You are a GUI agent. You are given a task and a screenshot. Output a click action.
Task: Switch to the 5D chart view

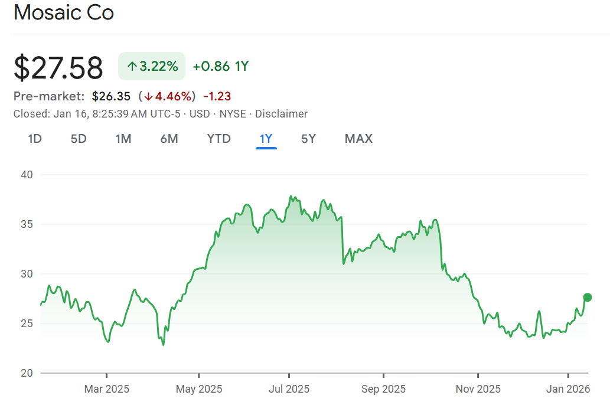[78, 139]
